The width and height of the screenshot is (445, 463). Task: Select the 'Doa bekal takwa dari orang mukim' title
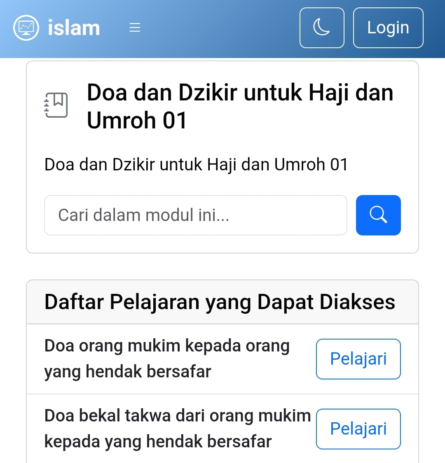(x=178, y=428)
